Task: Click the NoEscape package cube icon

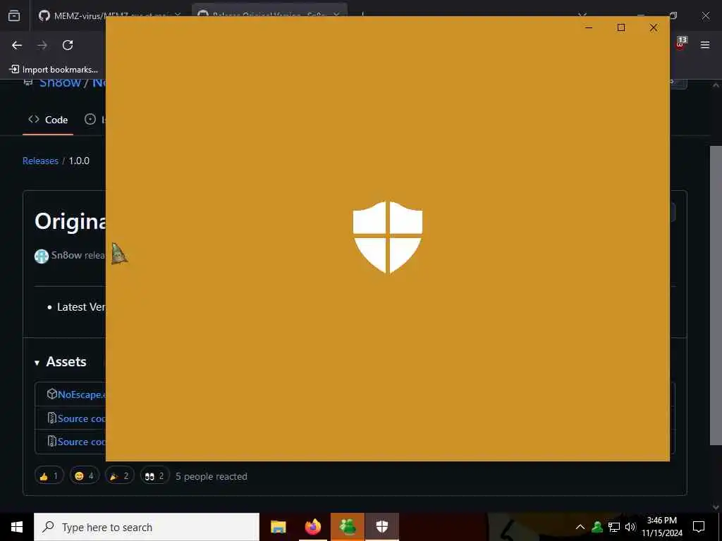Action: 51,394
